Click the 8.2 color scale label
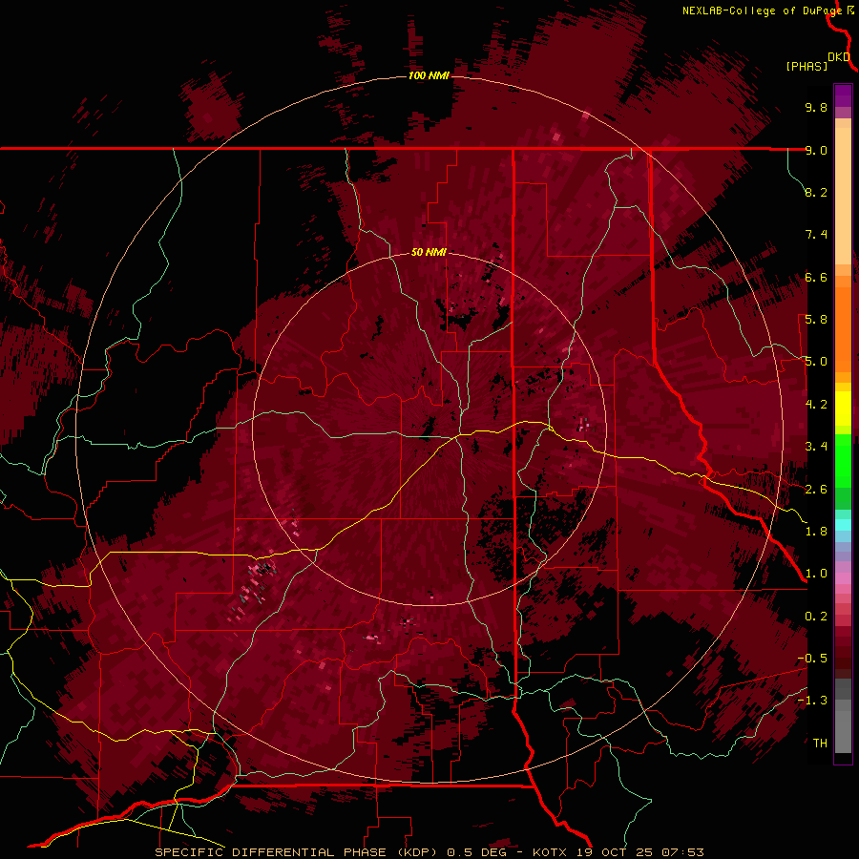The height and width of the screenshot is (859, 859). pos(816,192)
